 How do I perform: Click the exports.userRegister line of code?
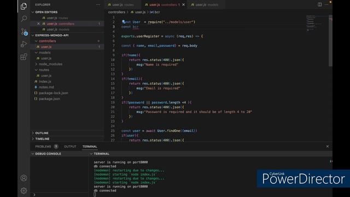click(x=162, y=36)
